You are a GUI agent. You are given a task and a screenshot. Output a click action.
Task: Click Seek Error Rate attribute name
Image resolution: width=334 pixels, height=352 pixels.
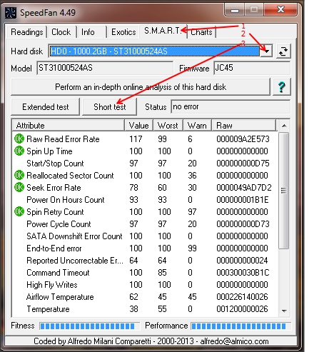pyautogui.click(x=54, y=188)
